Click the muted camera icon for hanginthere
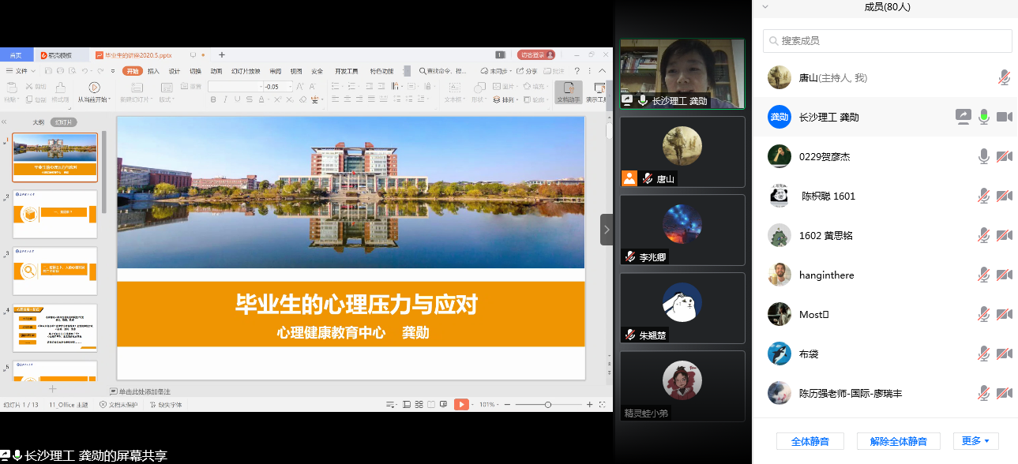Screen dimensions: 1018x464 1004,275
